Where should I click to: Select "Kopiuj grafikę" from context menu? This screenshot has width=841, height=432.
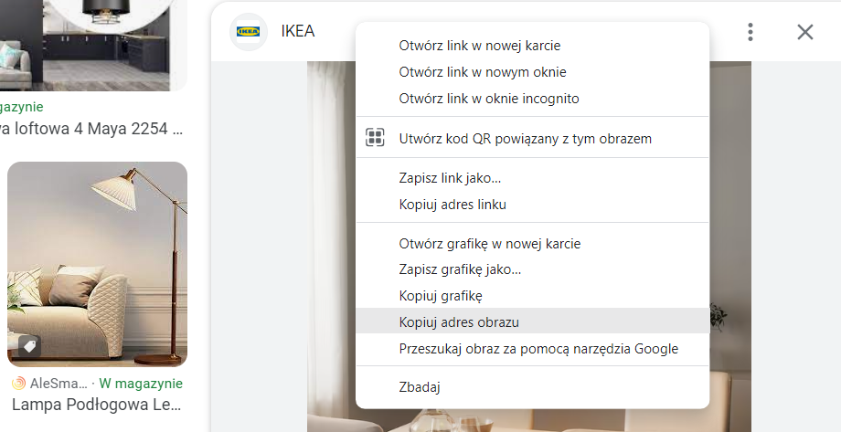pos(441,296)
